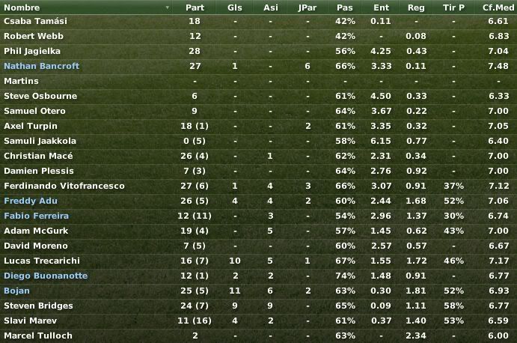Click the Cf.Med column header
The width and height of the screenshot is (517, 343).
[x=498, y=7]
